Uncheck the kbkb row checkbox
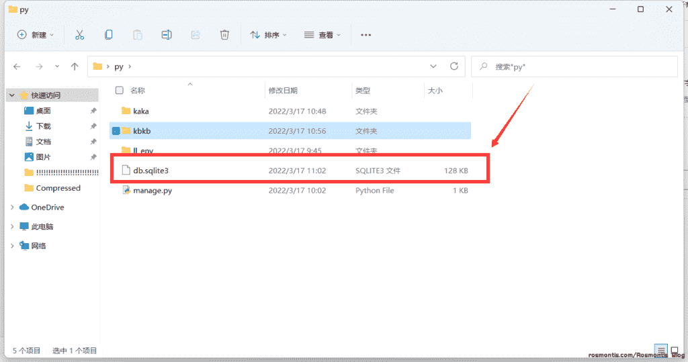This screenshot has width=688, height=362. pos(116,131)
